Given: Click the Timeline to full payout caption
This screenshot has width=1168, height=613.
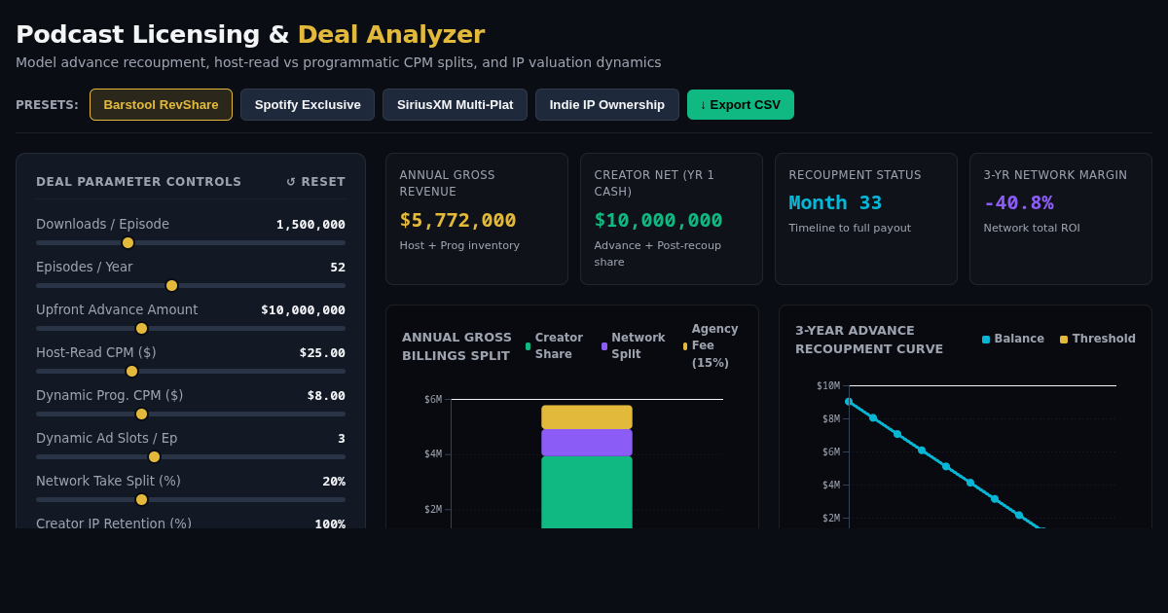Looking at the screenshot, I should point(850,228).
